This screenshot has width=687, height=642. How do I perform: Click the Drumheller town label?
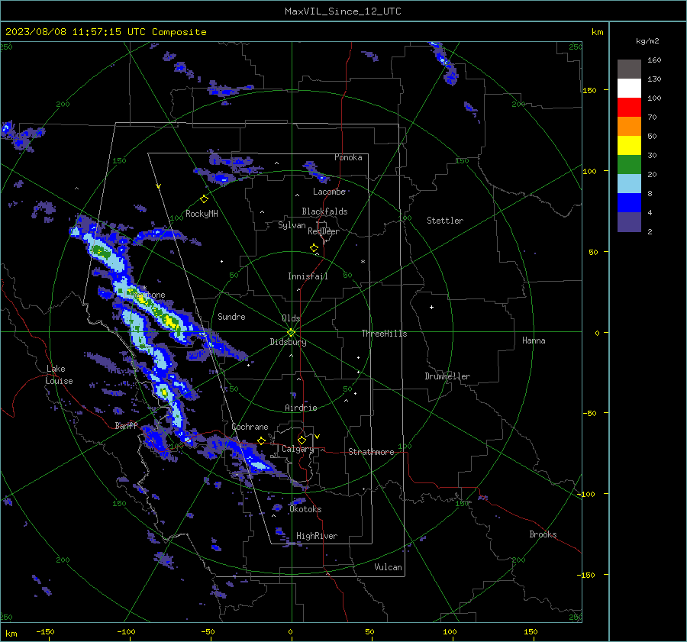click(447, 376)
